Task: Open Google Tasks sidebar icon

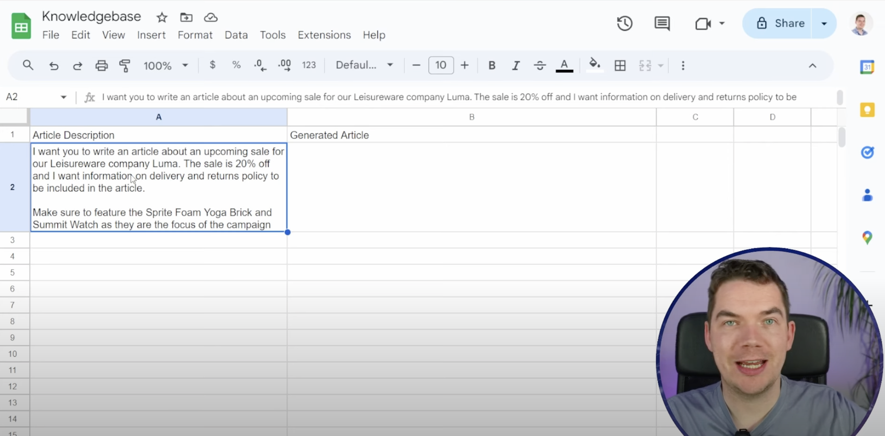Action: (867, 152)
